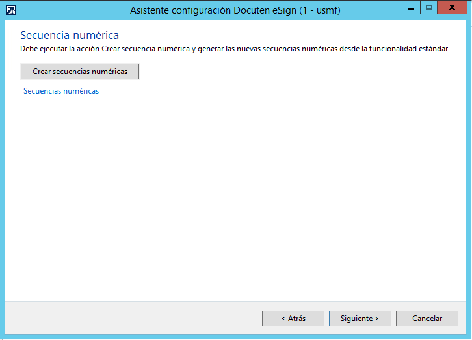Open the Secuencias numéricas link
The height and width of the screenshot is (340, 472).
click(x=61, y=91)
